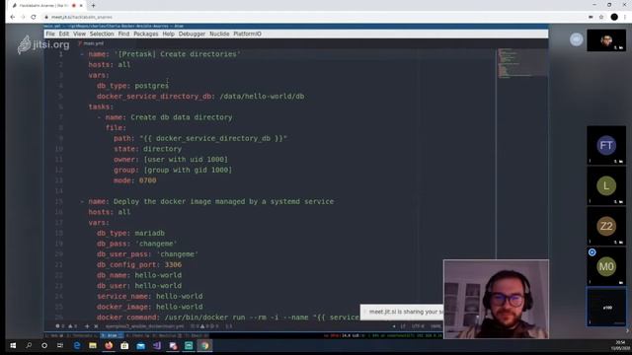Screen dimensions: 632x355
Task: Click the 'db_config_port: 3306' line
Action: 139,264
